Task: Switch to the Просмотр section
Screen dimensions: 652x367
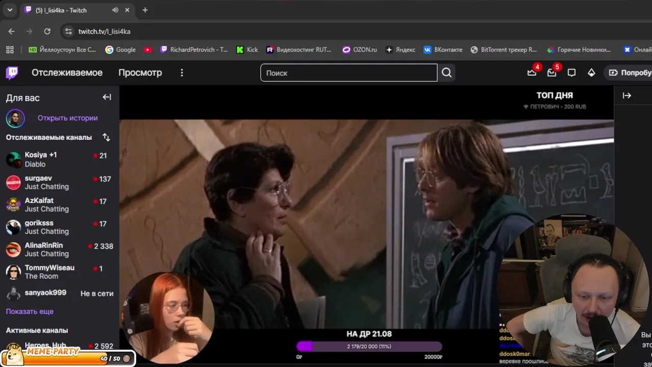Action: pos(140,72)
